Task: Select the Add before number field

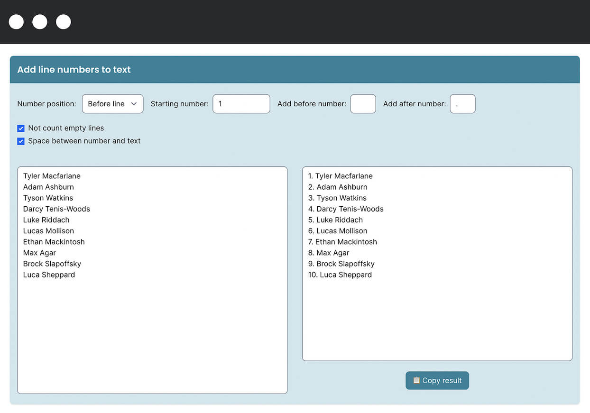Action: (363, 103)
